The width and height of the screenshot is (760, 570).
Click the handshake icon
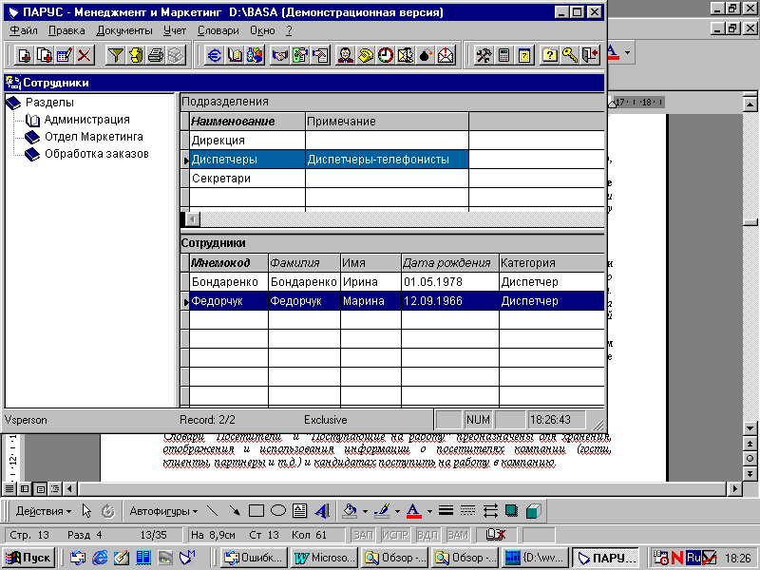pos(279,55)
